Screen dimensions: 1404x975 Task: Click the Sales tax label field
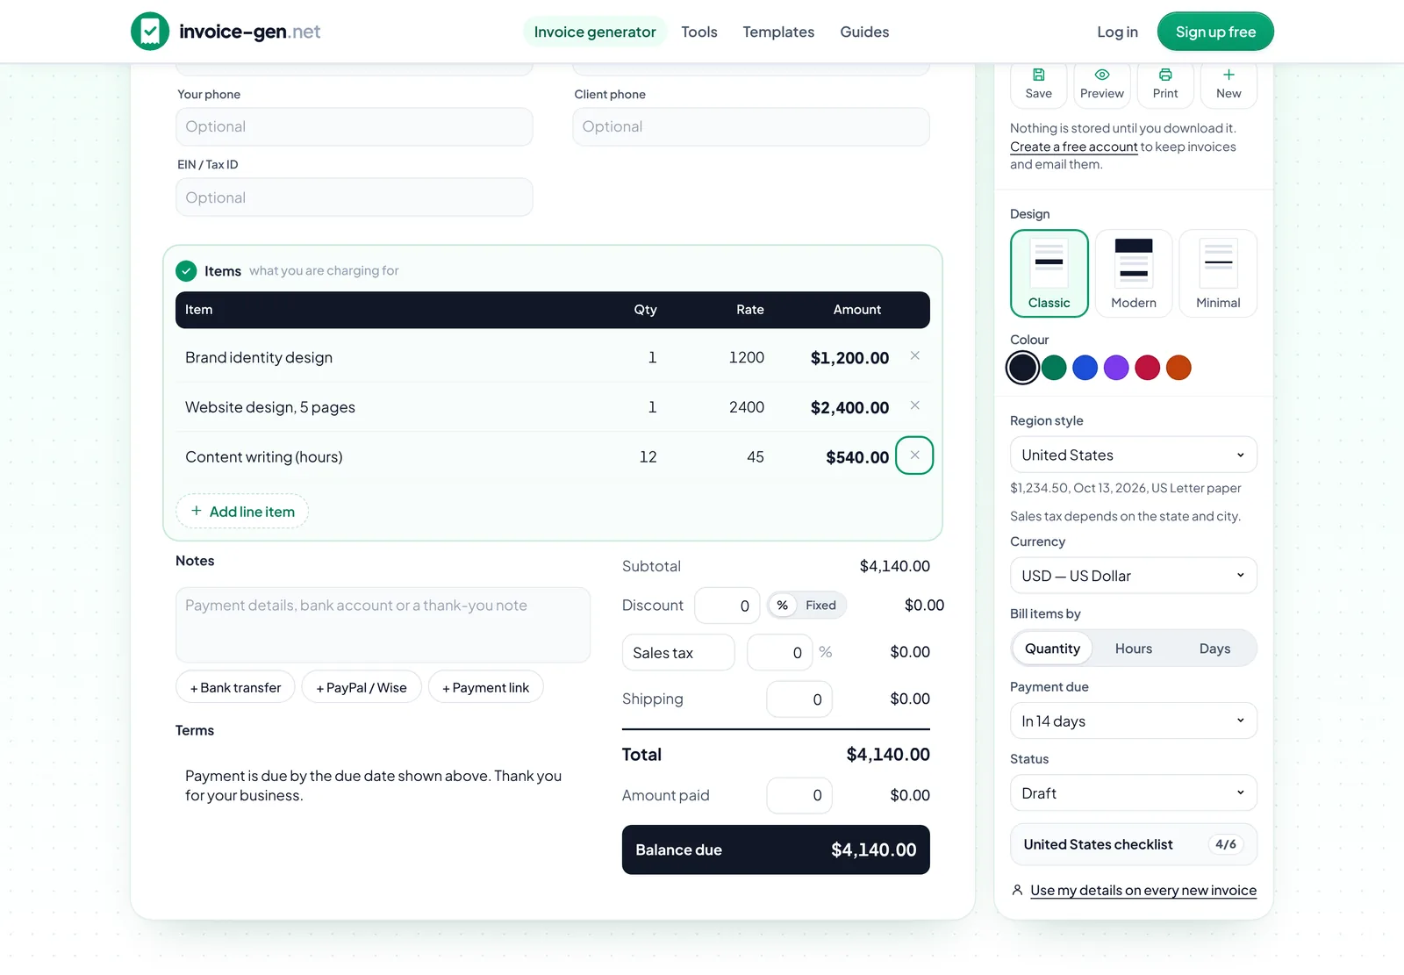pos(678,652)
